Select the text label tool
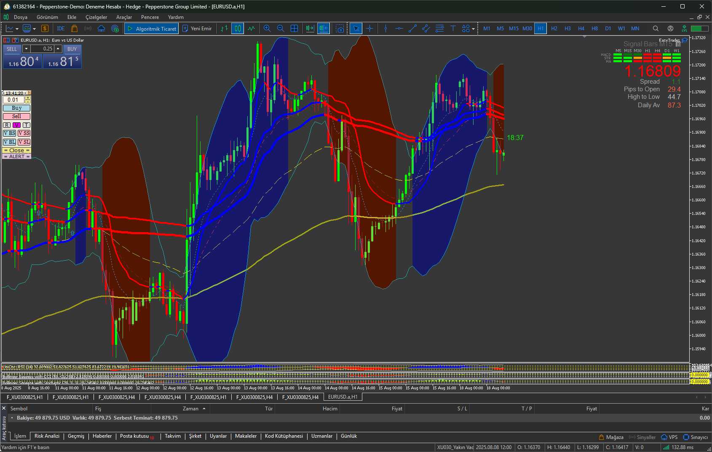The height and width of the screenshot is (452, 712). point(453,29)
